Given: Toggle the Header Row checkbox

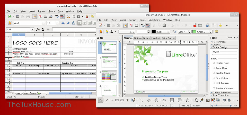Looking at the screenshot, I should click(x=214, y=63).
